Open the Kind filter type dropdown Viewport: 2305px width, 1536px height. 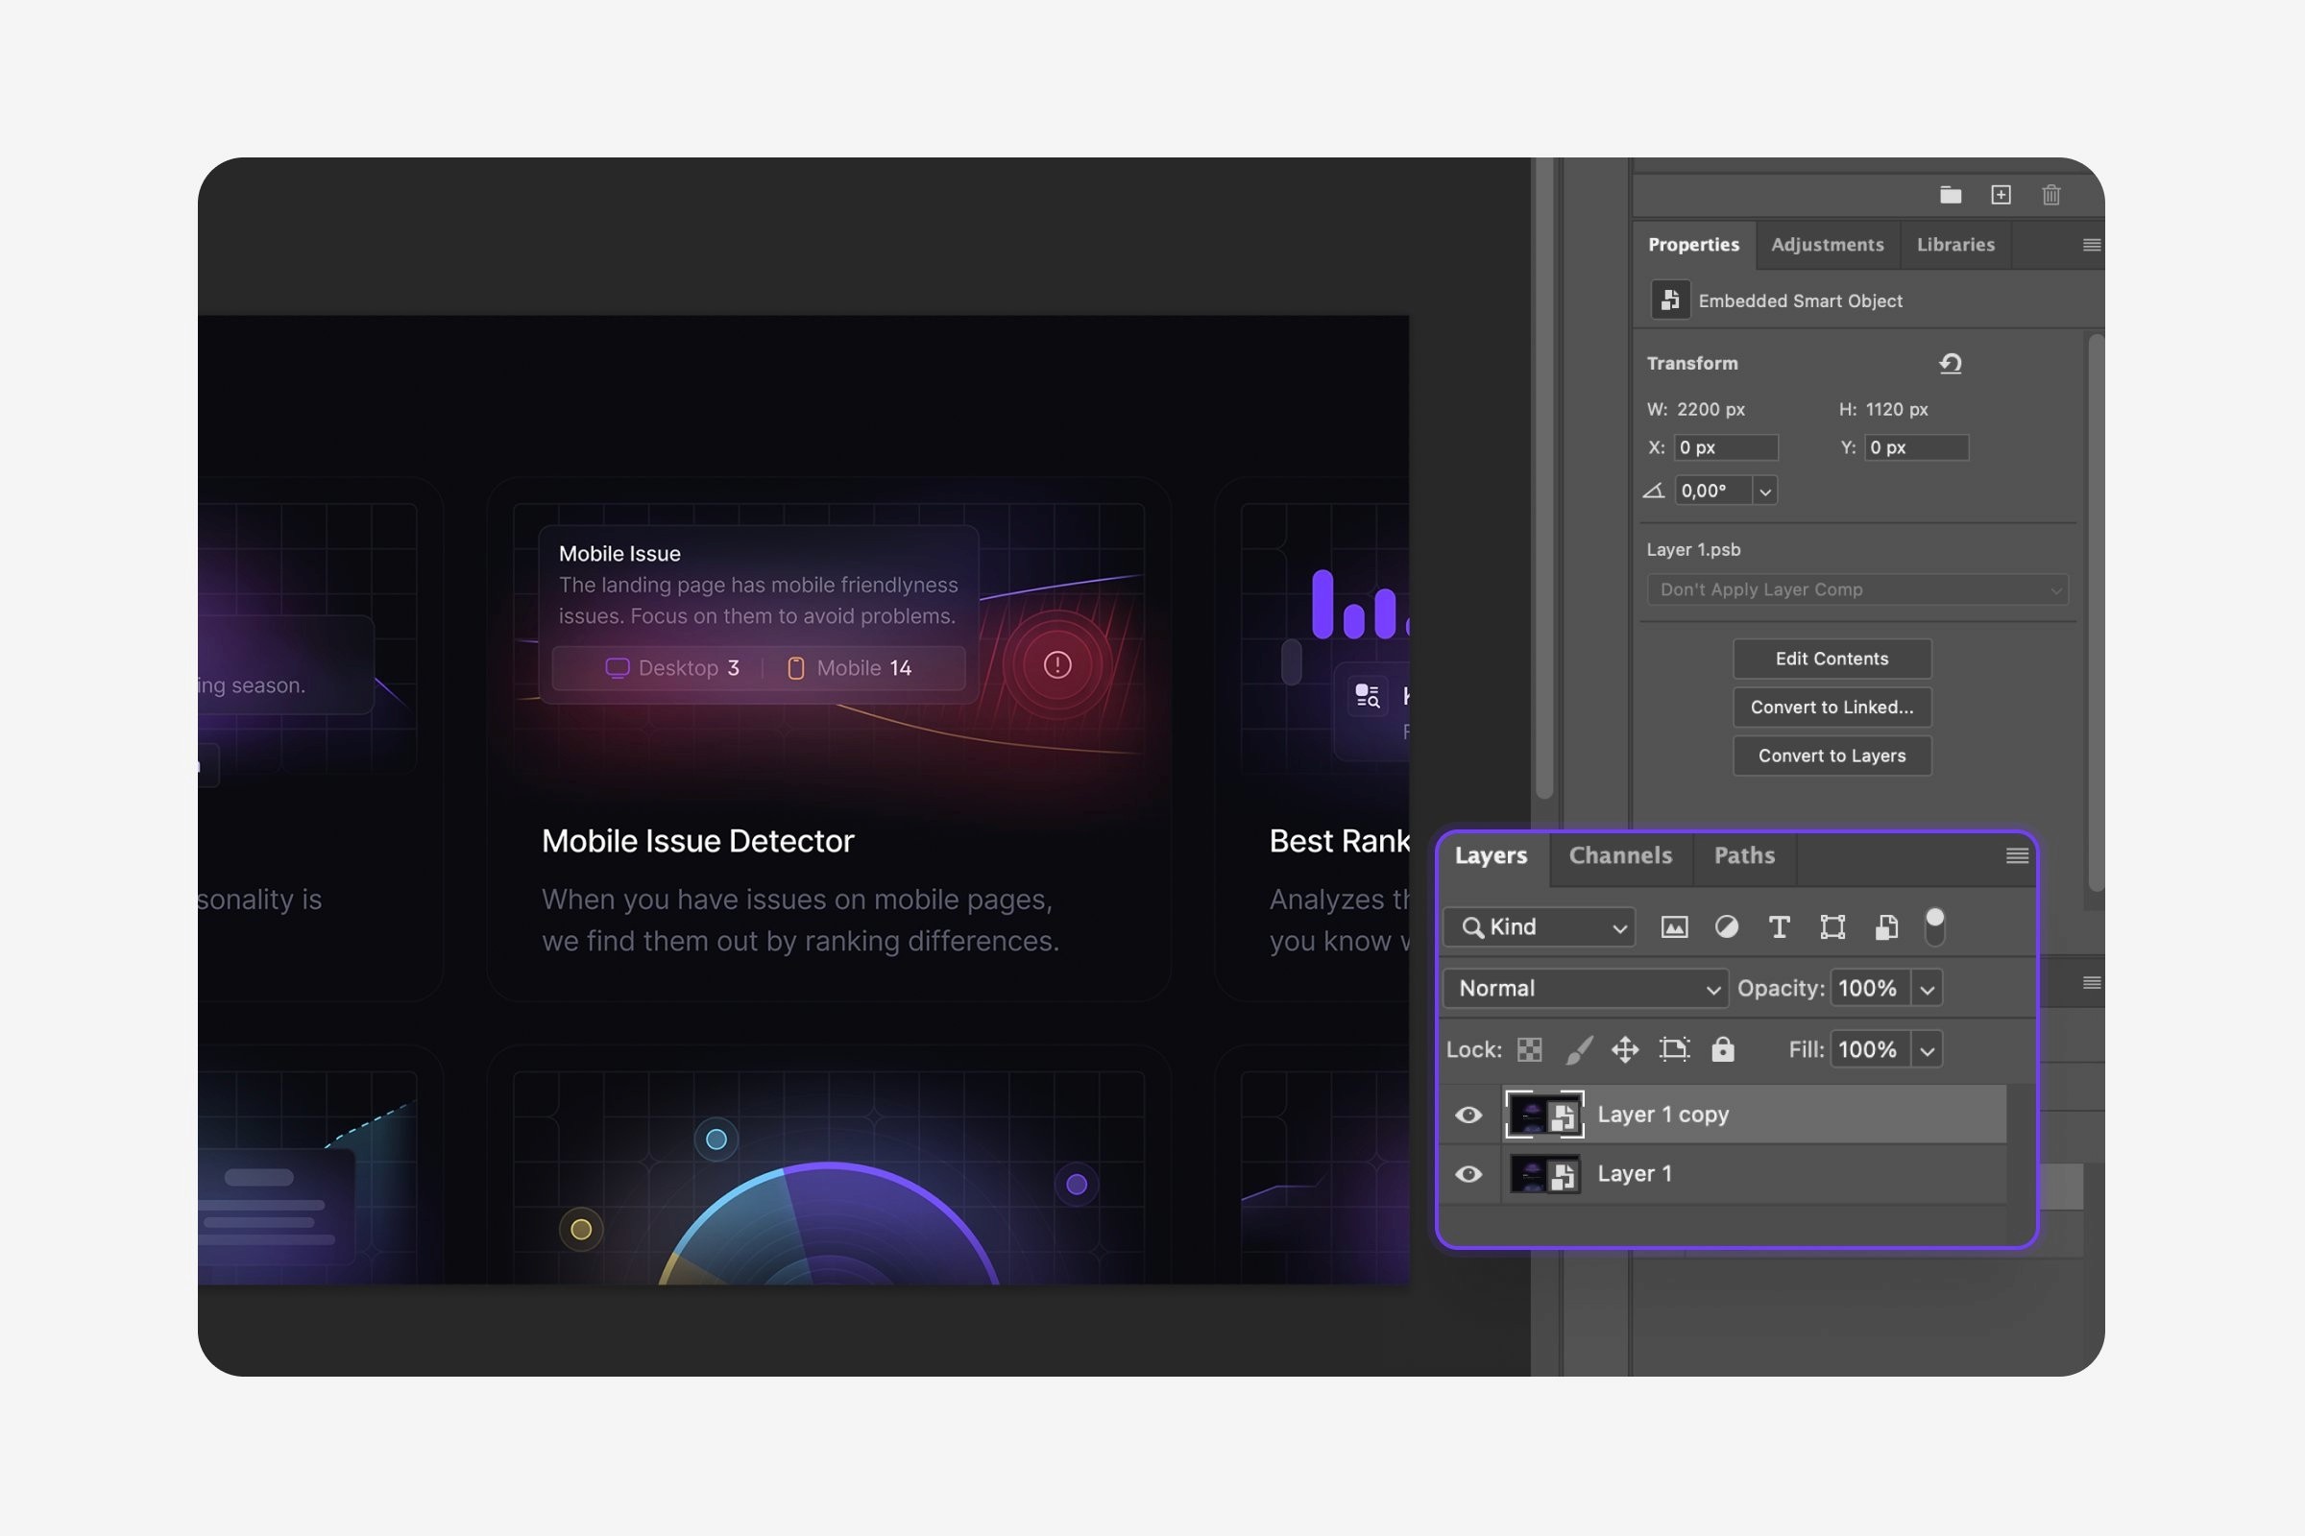coord(1540,926)
